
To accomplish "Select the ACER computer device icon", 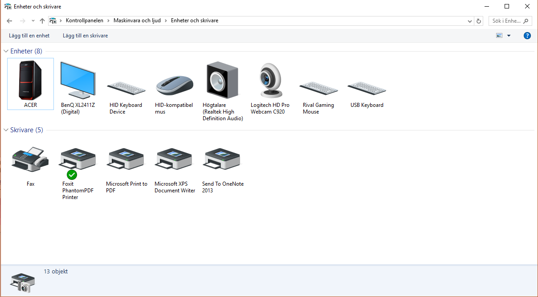I will tap(30, 80).
